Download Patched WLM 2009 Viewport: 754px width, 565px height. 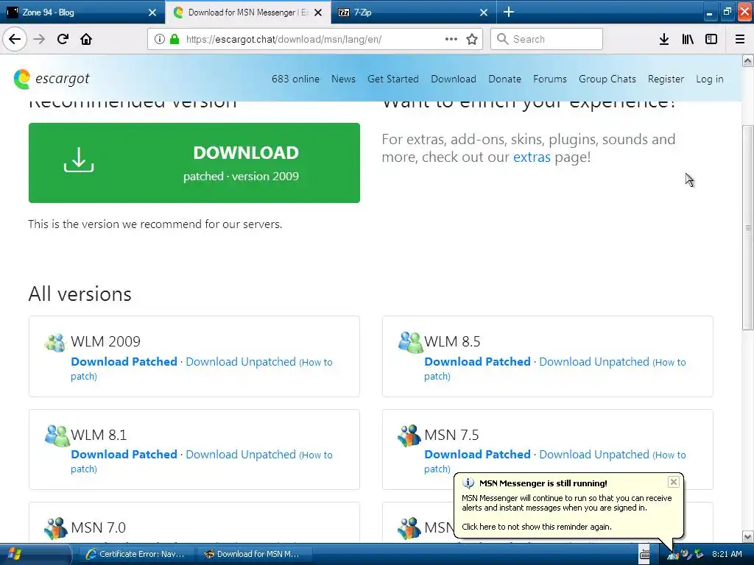pos(124,362)
